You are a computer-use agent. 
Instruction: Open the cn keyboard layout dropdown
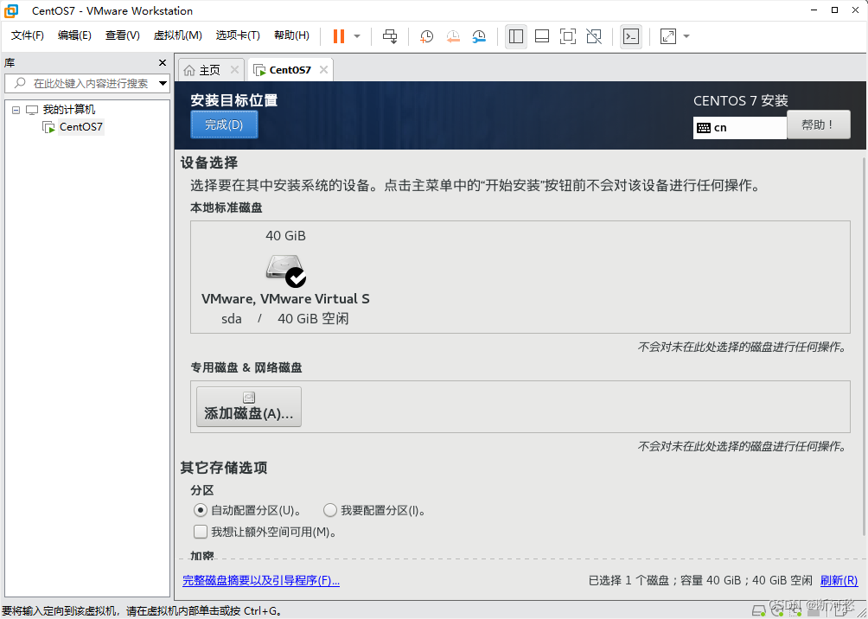(x=739, y=127)
